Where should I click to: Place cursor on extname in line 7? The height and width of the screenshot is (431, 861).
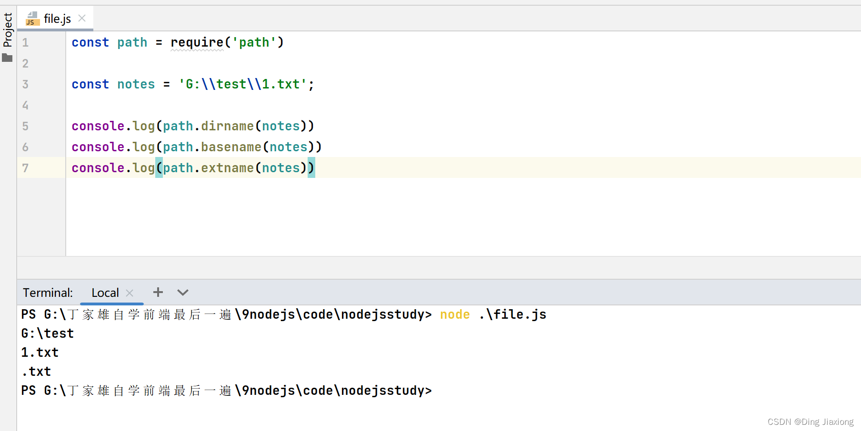pos(227,168)
